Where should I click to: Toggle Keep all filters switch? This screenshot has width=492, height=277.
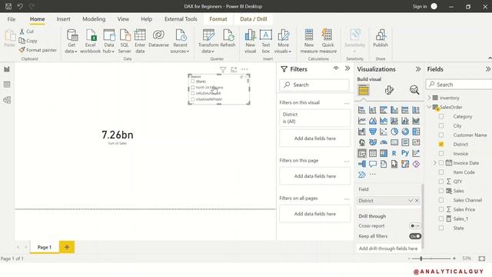click(415, 236)
